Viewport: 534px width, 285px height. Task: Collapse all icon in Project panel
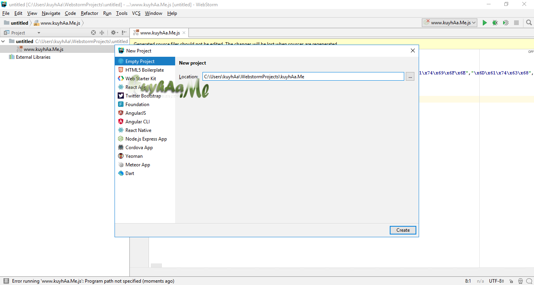click(x=102, y=33)
